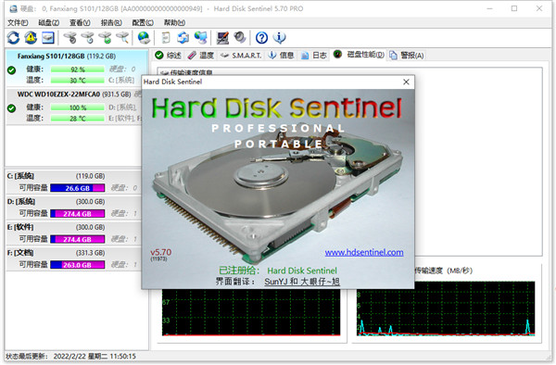The height and width of the screenshot is (365, 556).
Task: Click the yellow warning refresh icon
Action: (31, 38)
